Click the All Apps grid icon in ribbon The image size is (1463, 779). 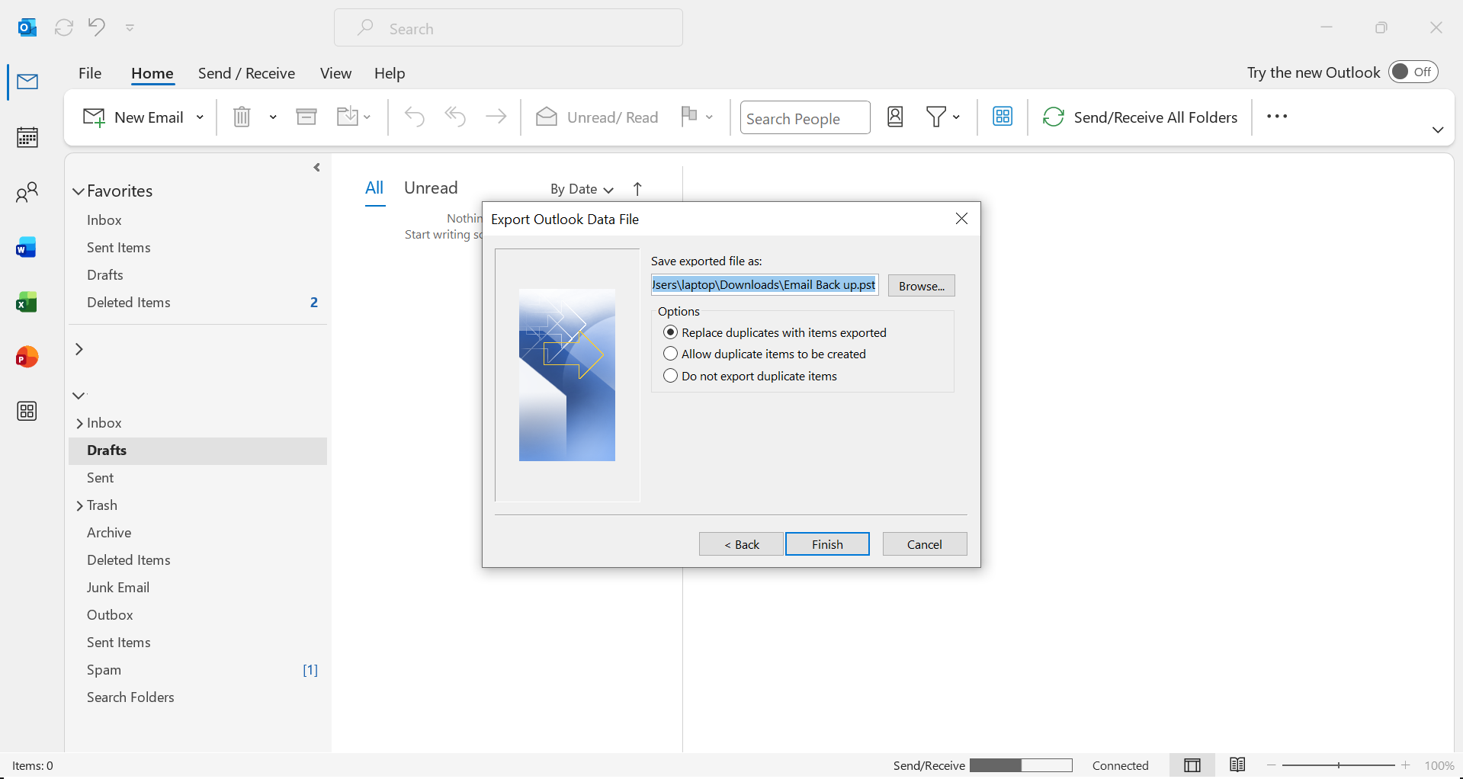(1003, 117)
